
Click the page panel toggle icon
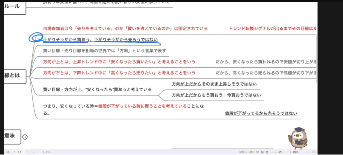pyautogui.click(x=8, y=152)
